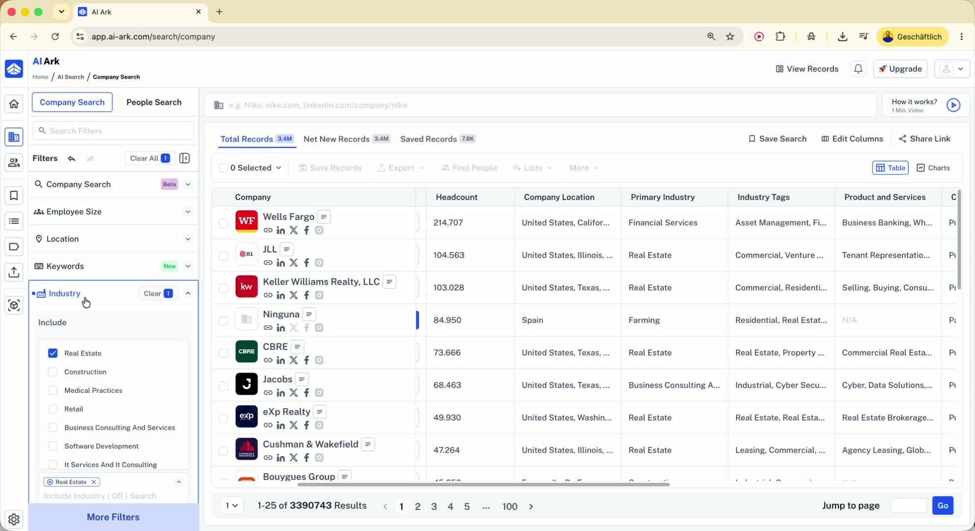Switch to the People Search tab
Image resolution: width=975 pixels, height=531 pixels.
(154, 102)
